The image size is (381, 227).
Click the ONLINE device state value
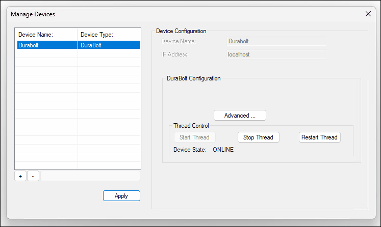pos(223,150)
